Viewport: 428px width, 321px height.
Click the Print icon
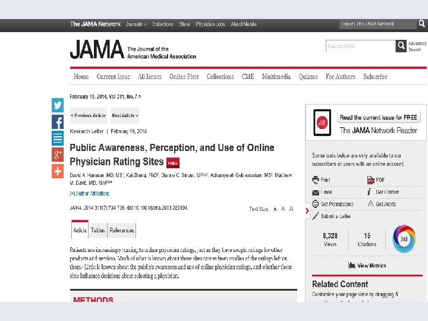(316, 180)
